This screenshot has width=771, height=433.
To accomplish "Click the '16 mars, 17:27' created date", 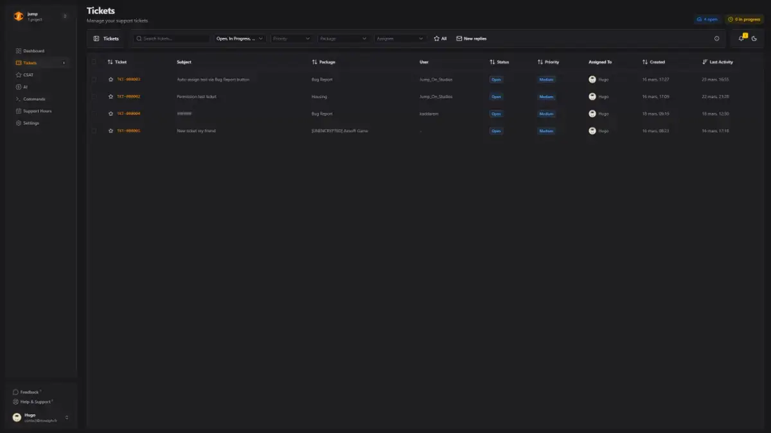I will point(655,80).
